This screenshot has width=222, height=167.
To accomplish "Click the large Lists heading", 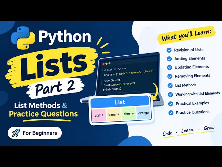I will [54, 66].
